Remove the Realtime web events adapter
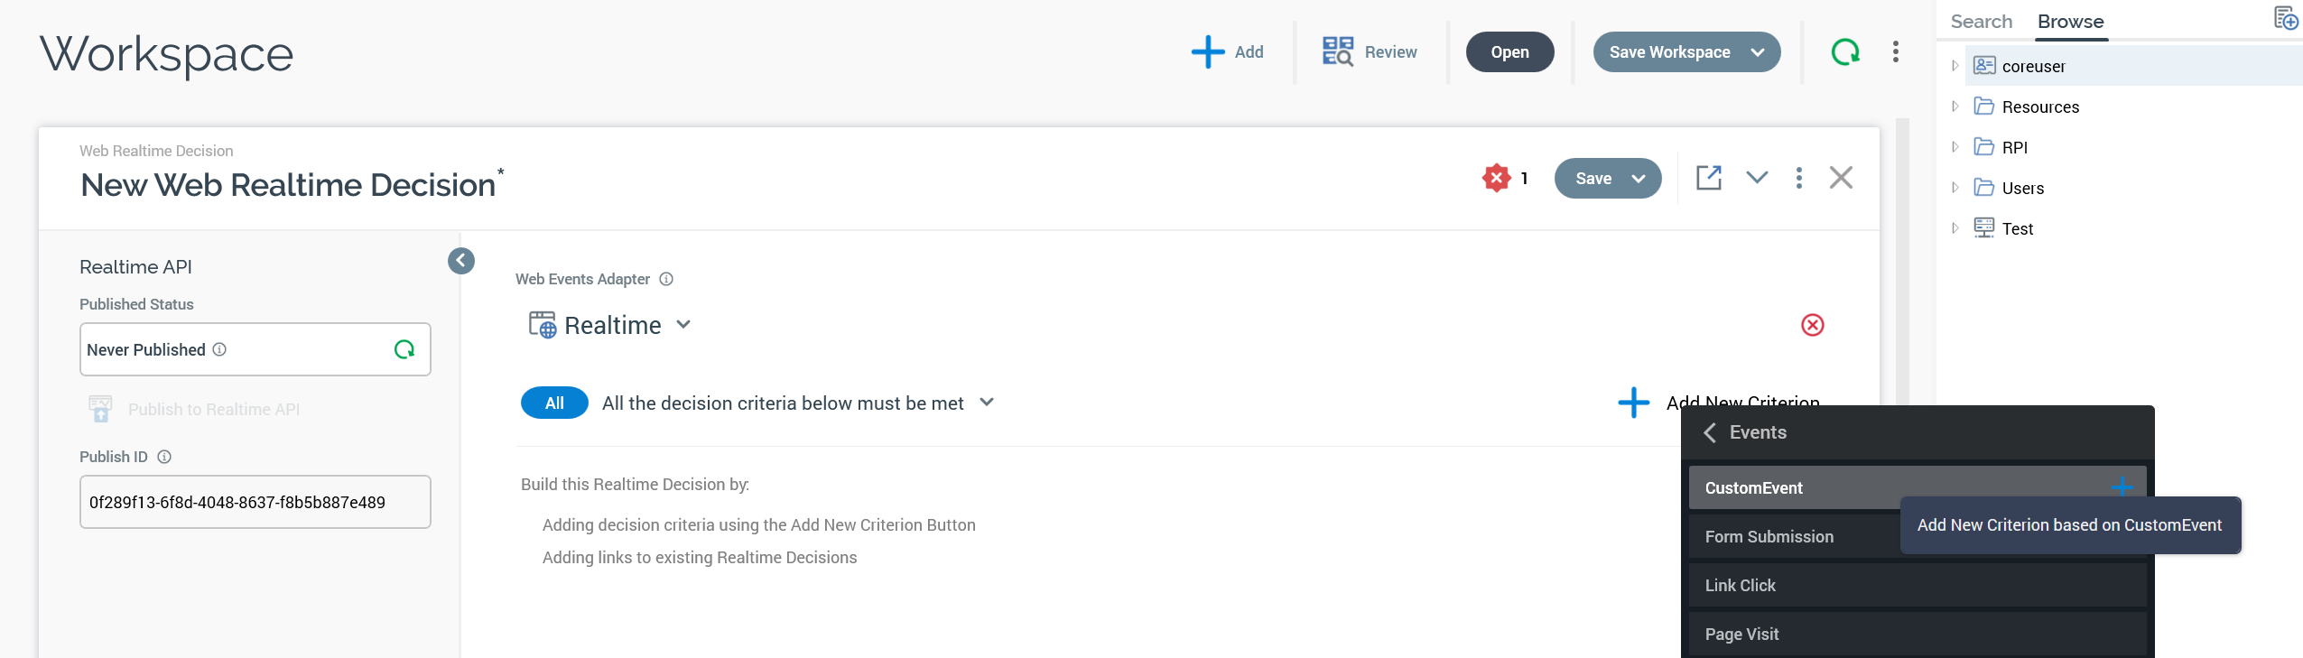2303x658 pixels. pyautogui.click(x=1812, y=325)
